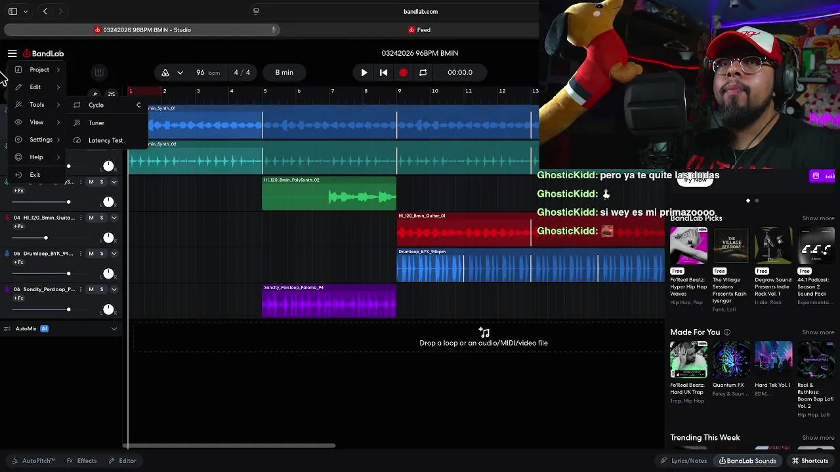Add Fx to track 05 Drumloop
This screenshot has width=840, height=472.
point(18,262)
